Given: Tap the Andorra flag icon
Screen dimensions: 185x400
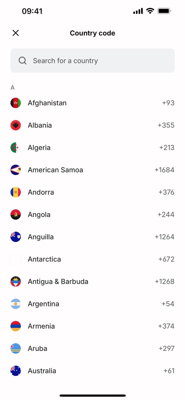Looking at the screenshot, I should coord(16,192).
